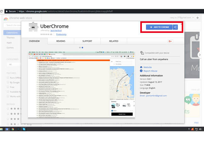Viewport: 204px width, 141px height.
Task: Open the blue S app on the taskbar
Action: click(24, 129)
